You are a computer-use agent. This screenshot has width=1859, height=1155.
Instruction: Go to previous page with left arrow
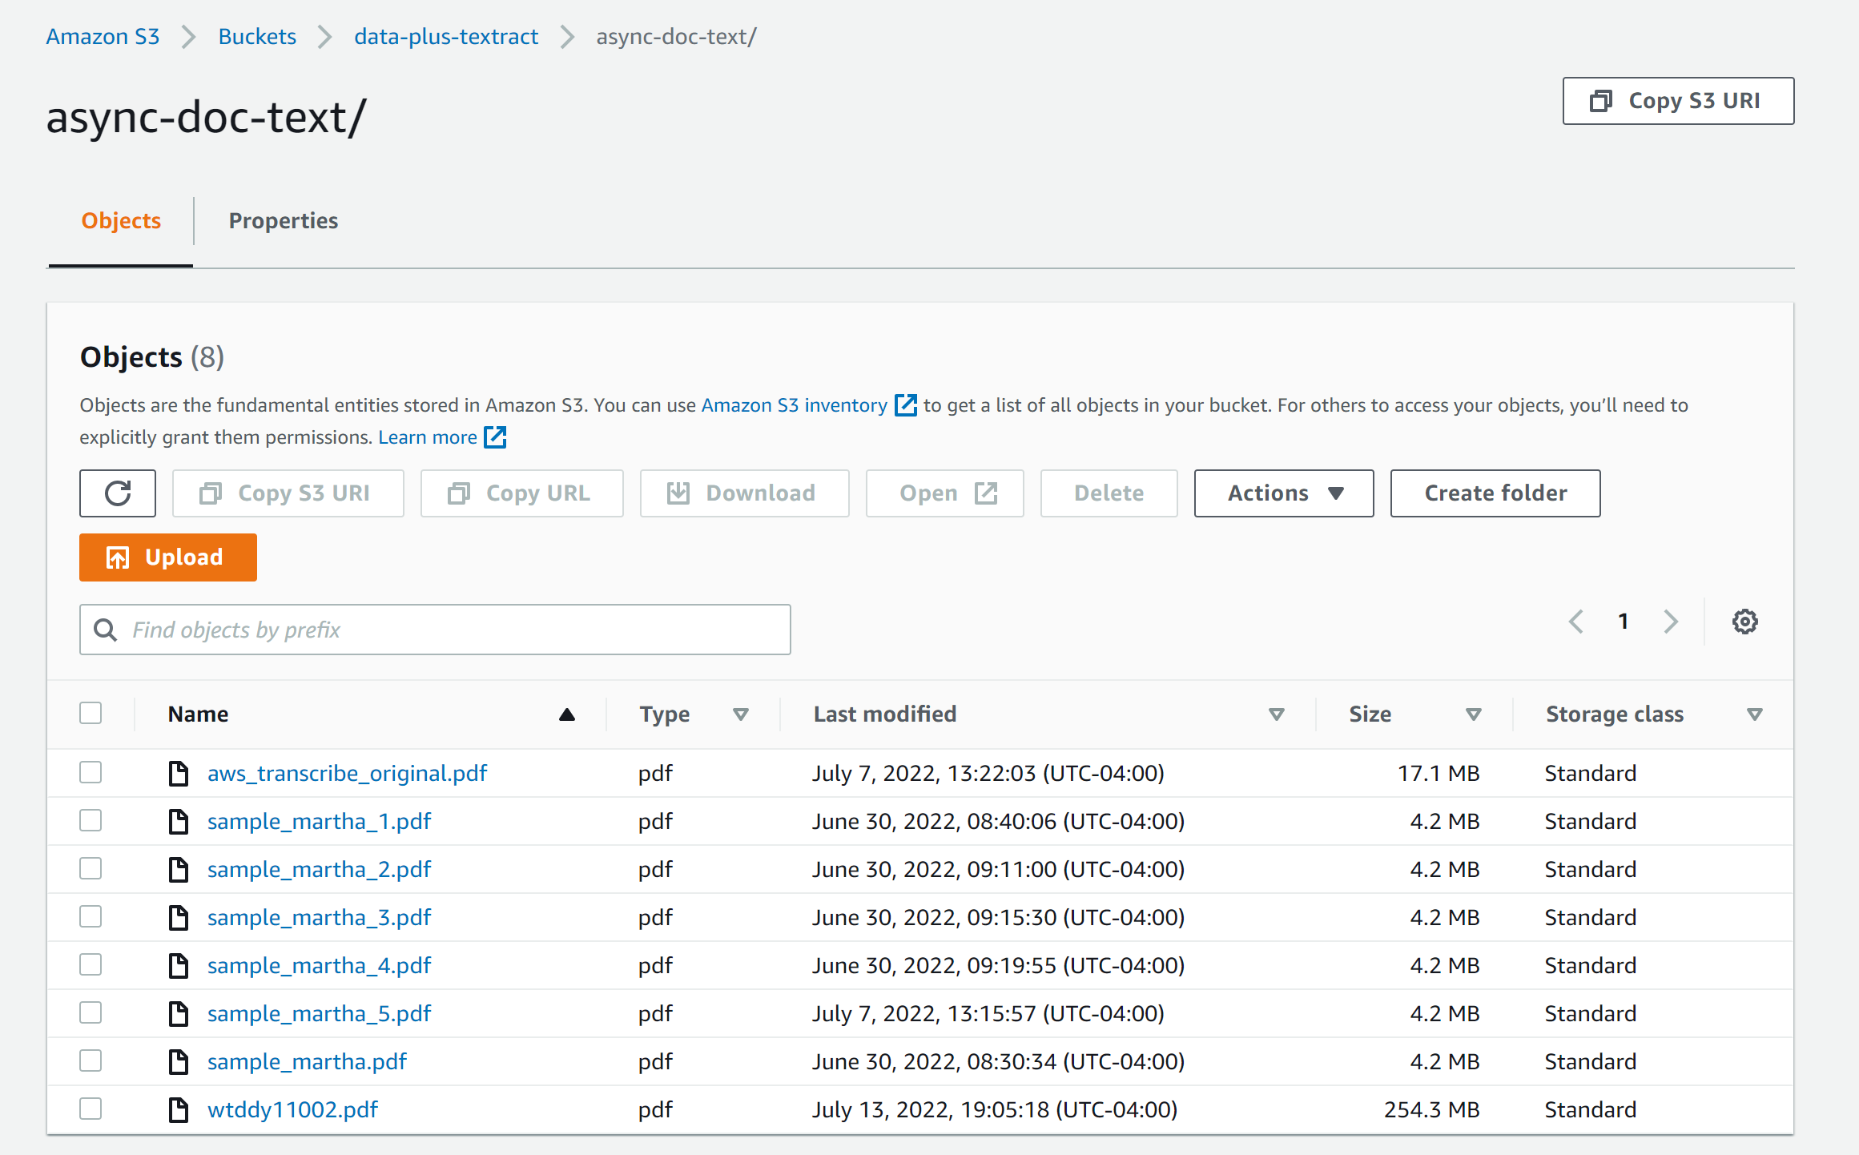[1576, 622]
